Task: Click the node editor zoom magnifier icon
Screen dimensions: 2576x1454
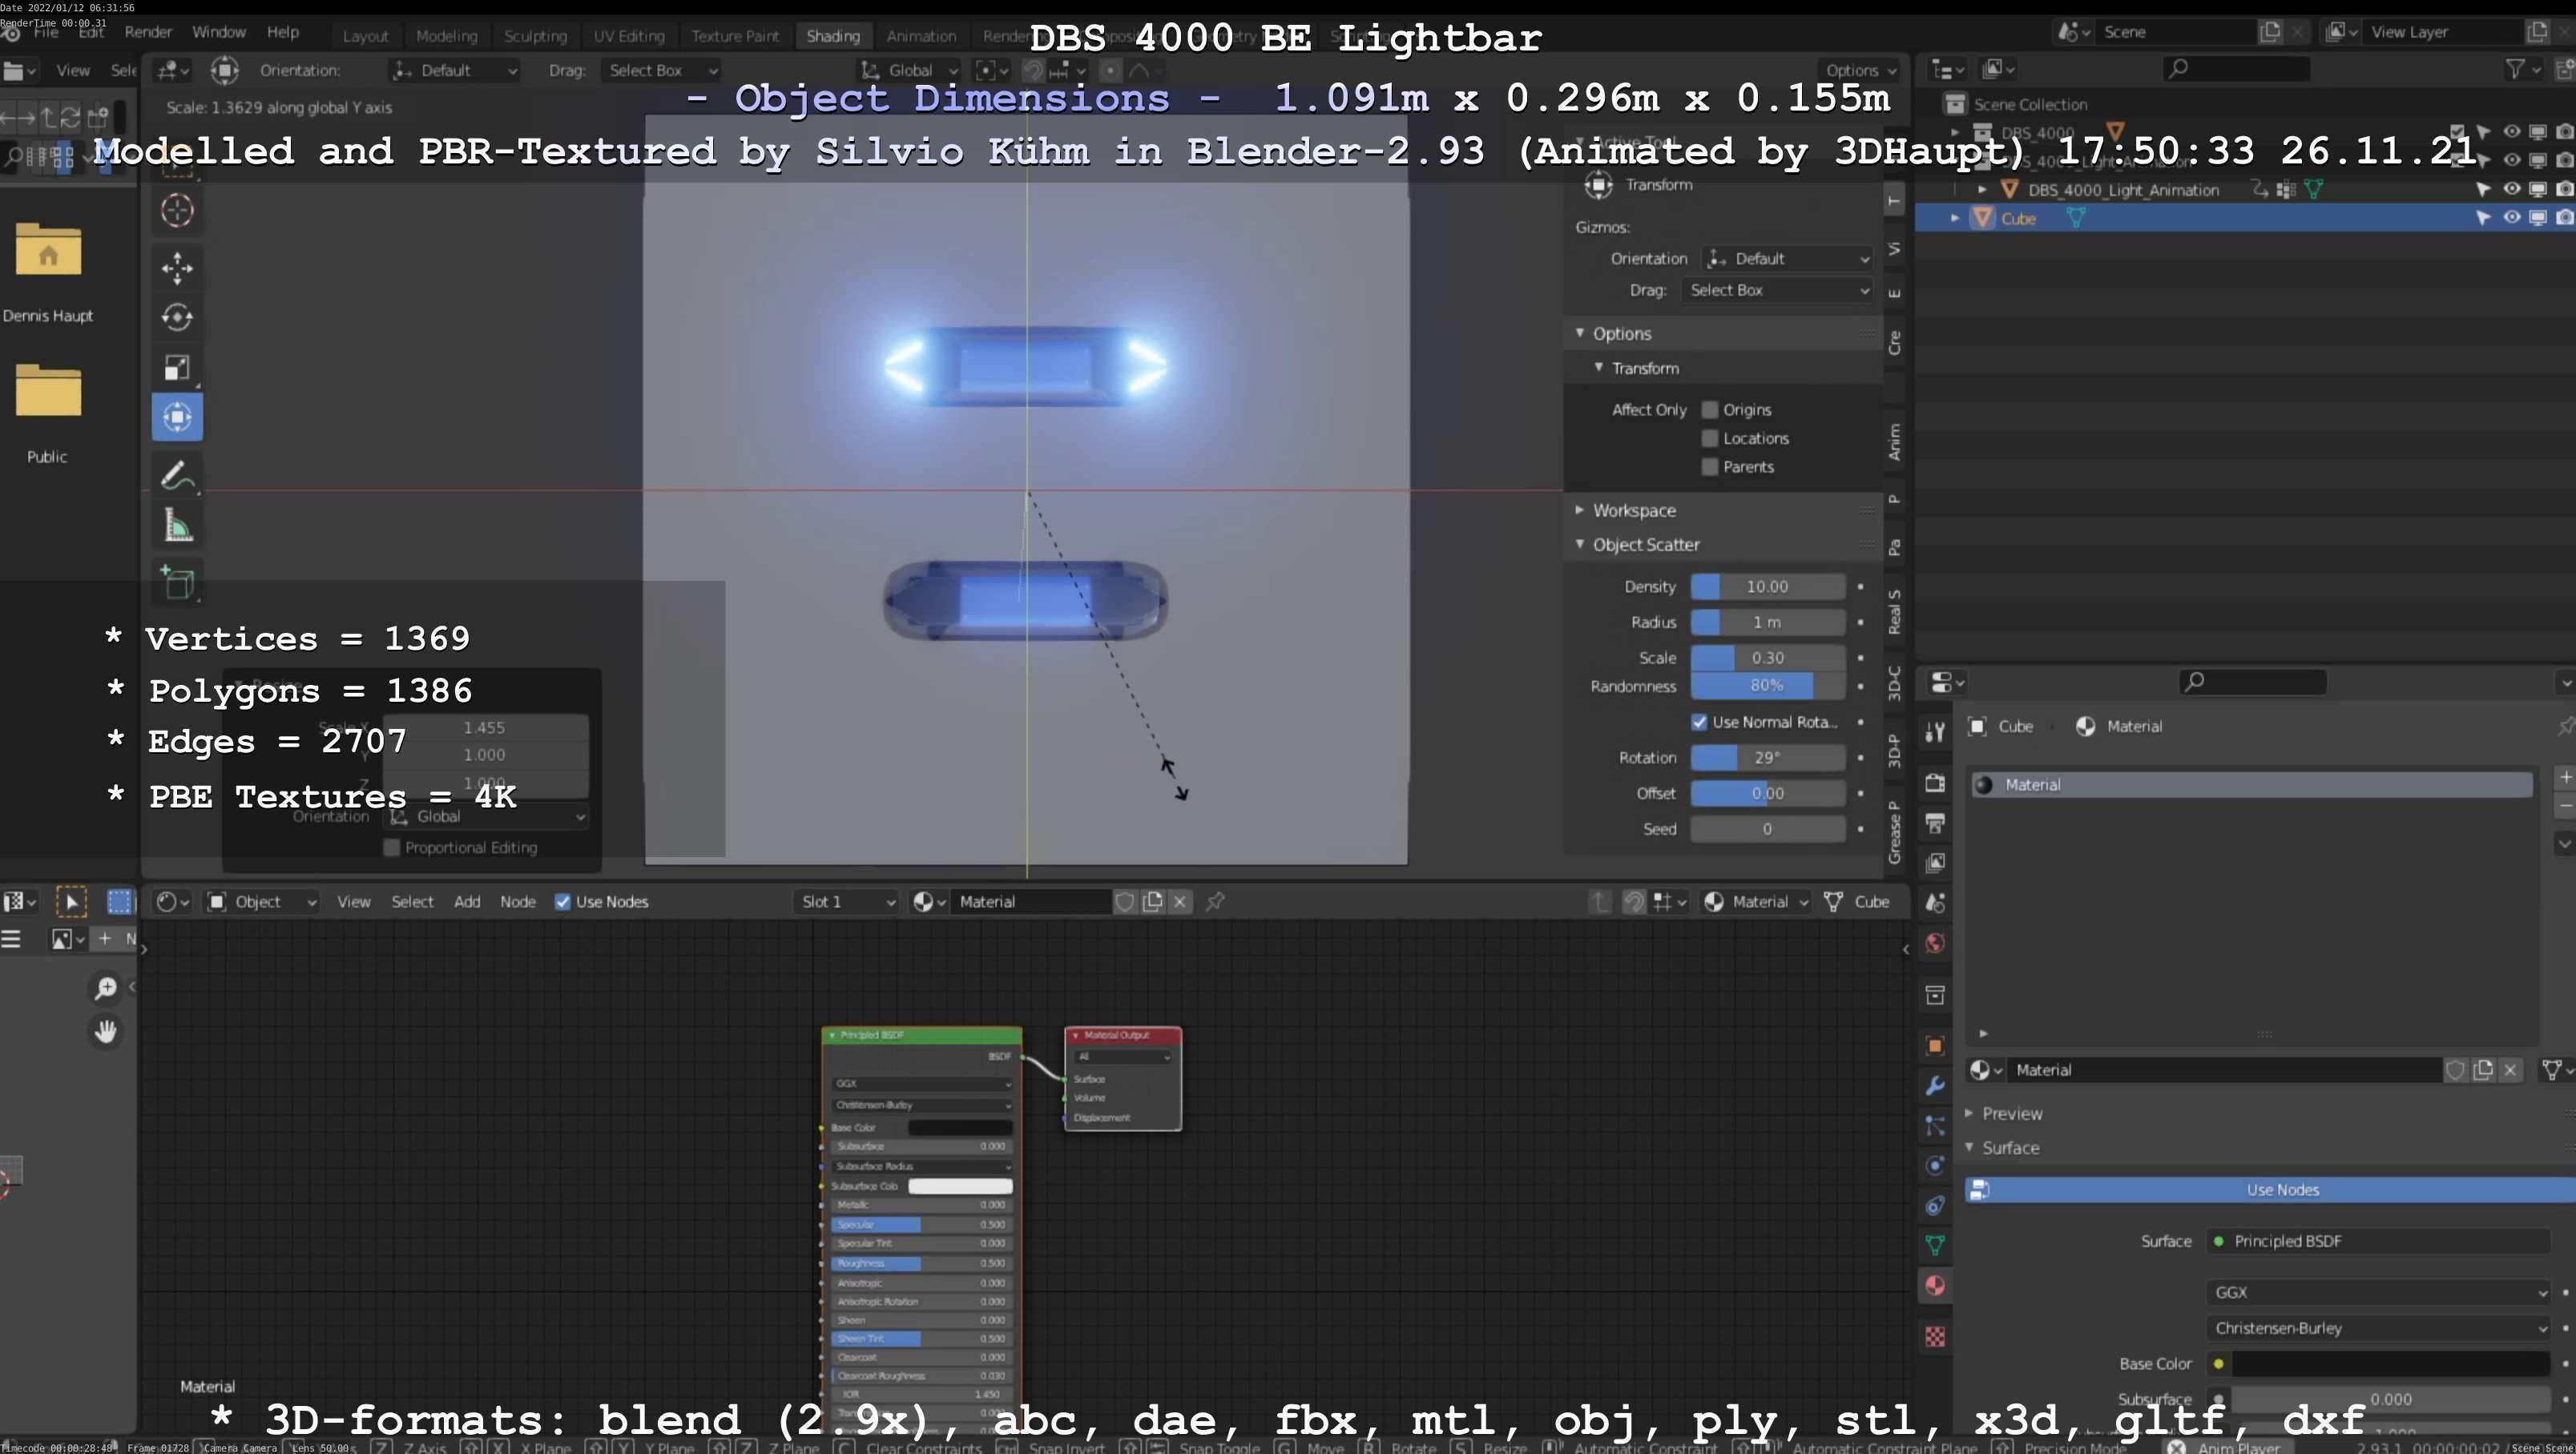Action: [105, 988]
